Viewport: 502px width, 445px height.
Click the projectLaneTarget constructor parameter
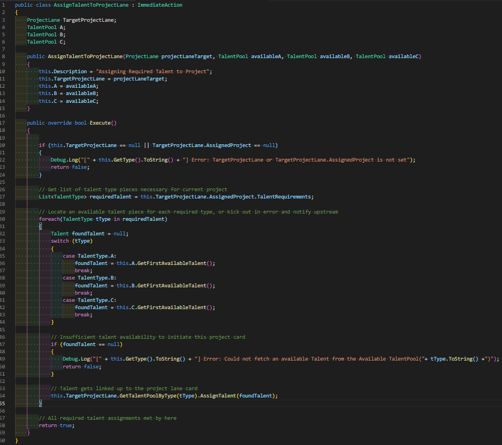[x=187, y=56]
